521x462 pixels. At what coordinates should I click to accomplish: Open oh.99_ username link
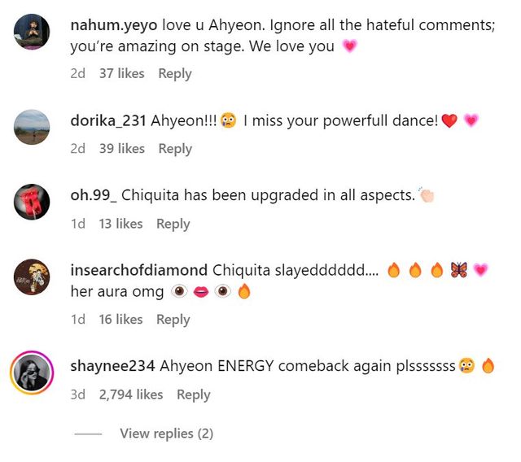[x=94, y=195]
